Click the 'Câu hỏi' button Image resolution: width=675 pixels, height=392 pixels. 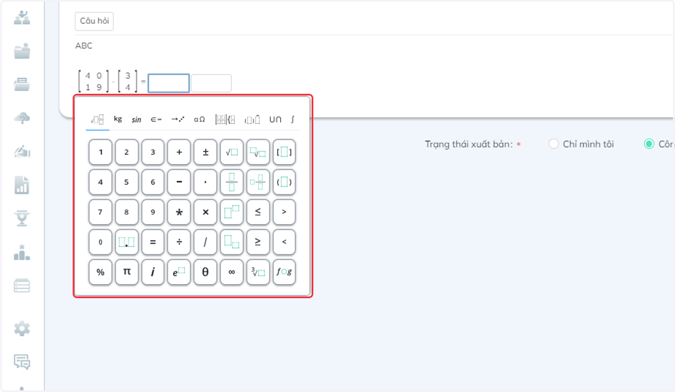(94, 21)
